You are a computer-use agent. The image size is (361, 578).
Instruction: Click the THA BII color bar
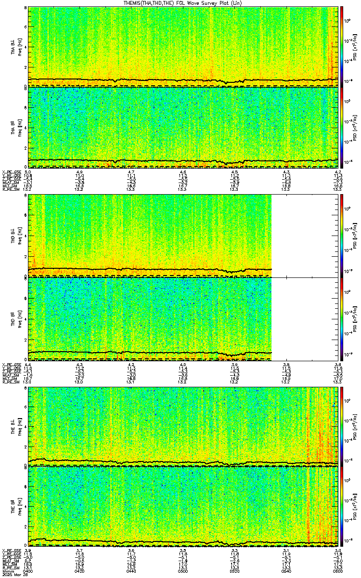tap(342, 128)
